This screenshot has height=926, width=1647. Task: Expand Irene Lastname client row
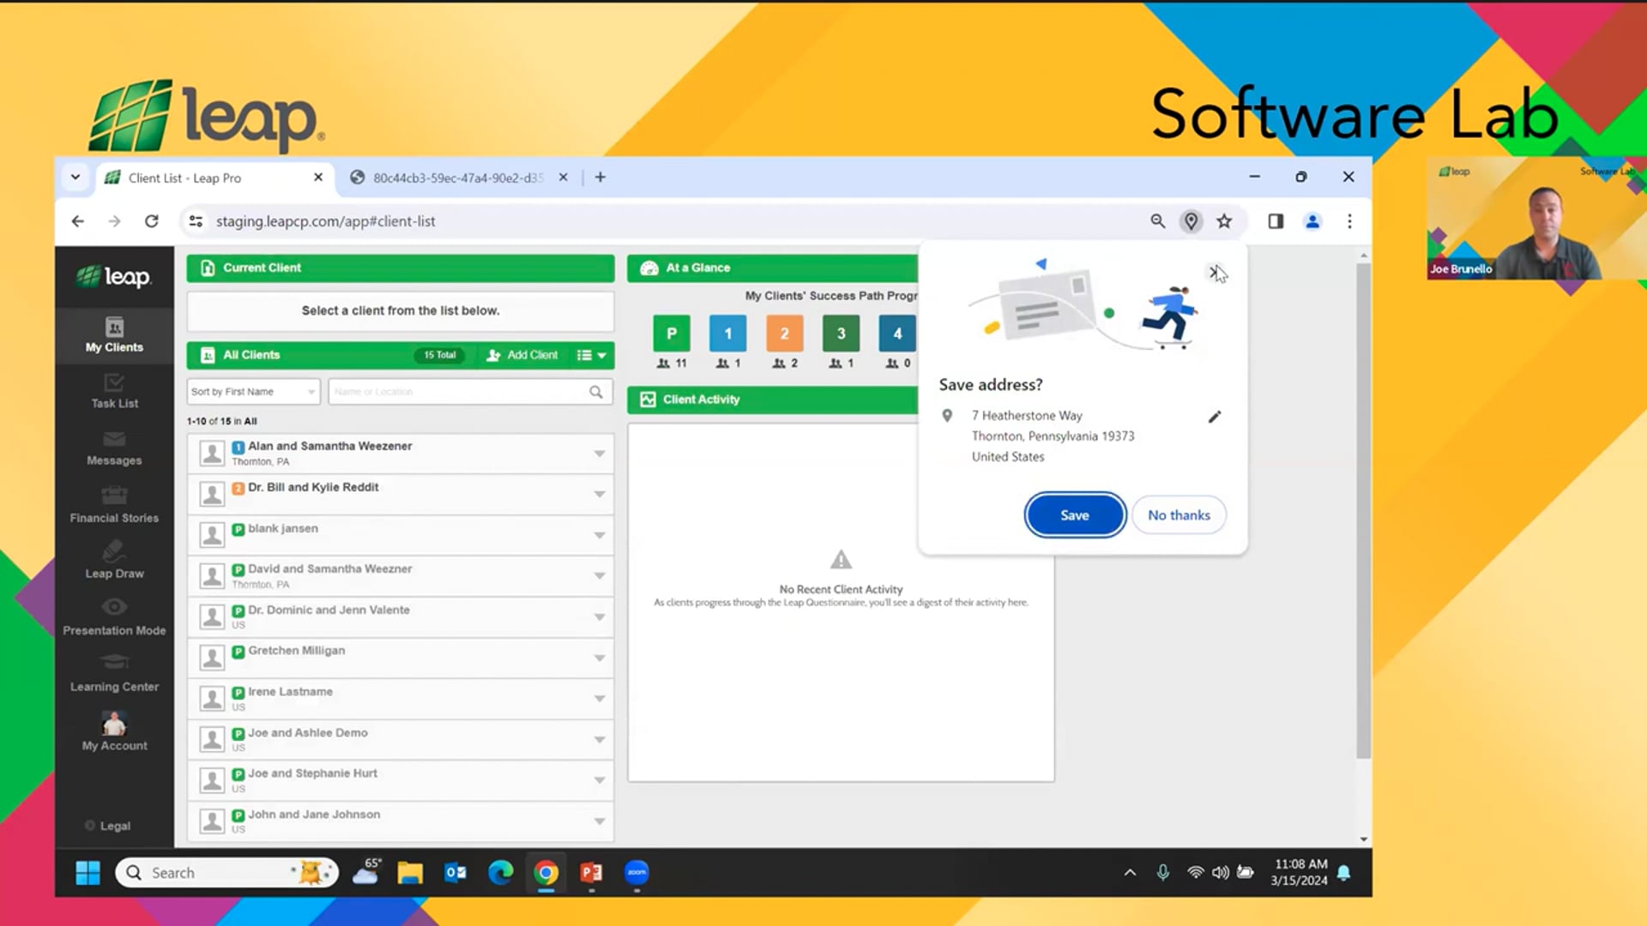[600, 699]
